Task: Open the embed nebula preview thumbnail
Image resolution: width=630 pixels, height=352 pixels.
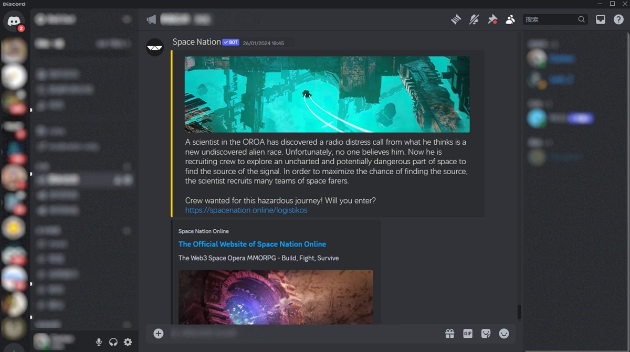Action: [276, 297]
